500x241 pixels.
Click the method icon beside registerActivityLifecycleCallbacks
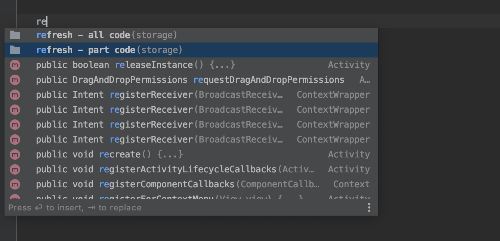coord(15,169)
